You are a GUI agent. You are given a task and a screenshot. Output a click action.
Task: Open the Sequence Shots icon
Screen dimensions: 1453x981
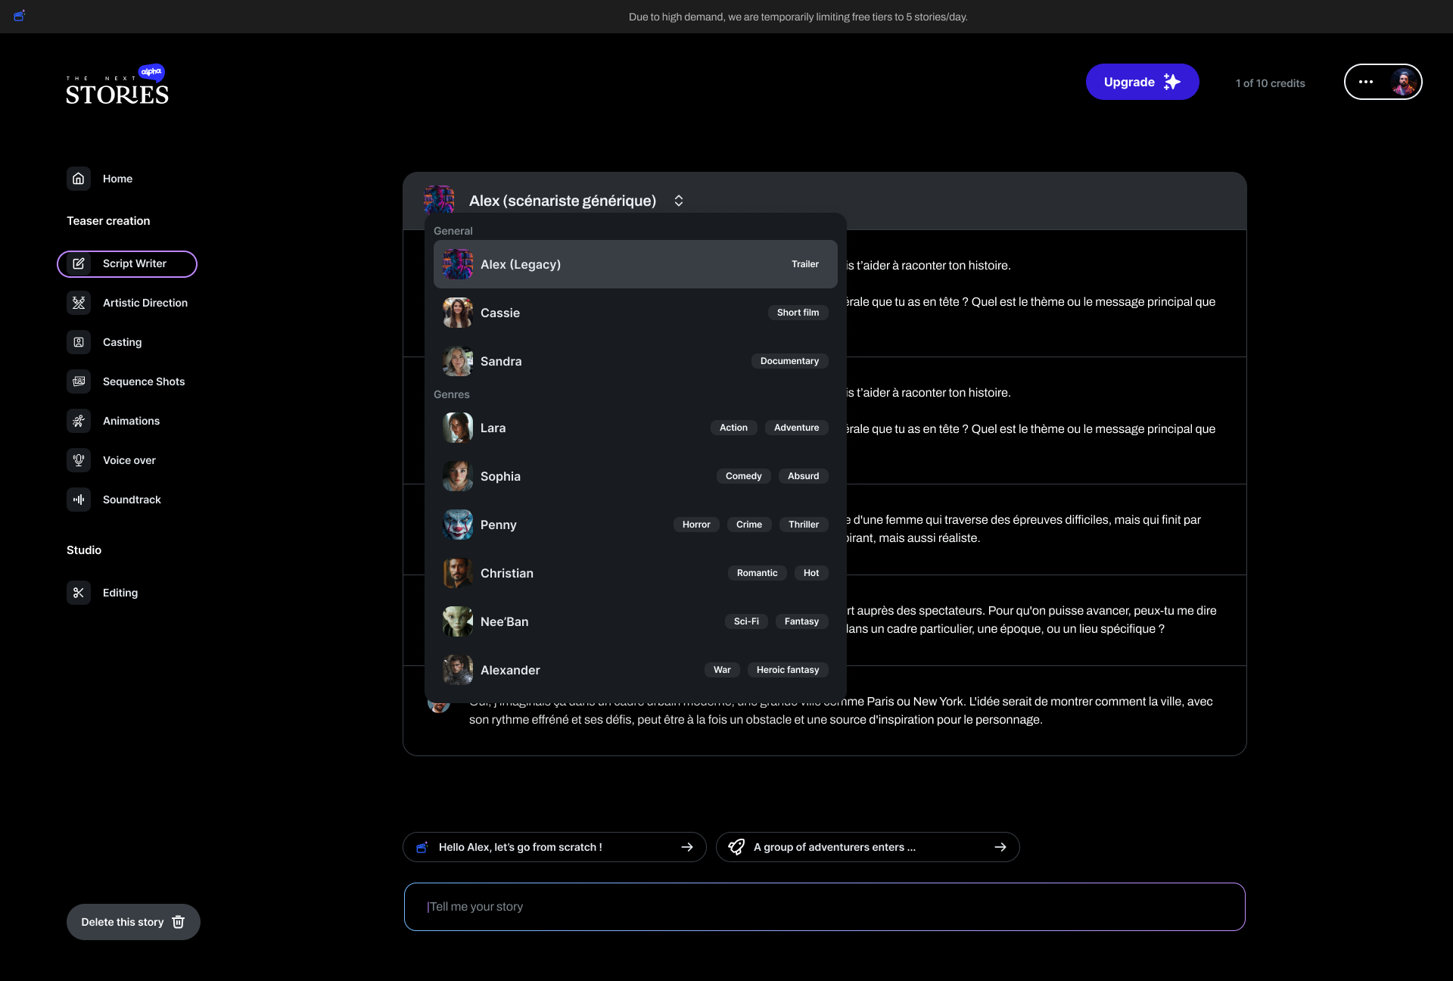[79, 381]
